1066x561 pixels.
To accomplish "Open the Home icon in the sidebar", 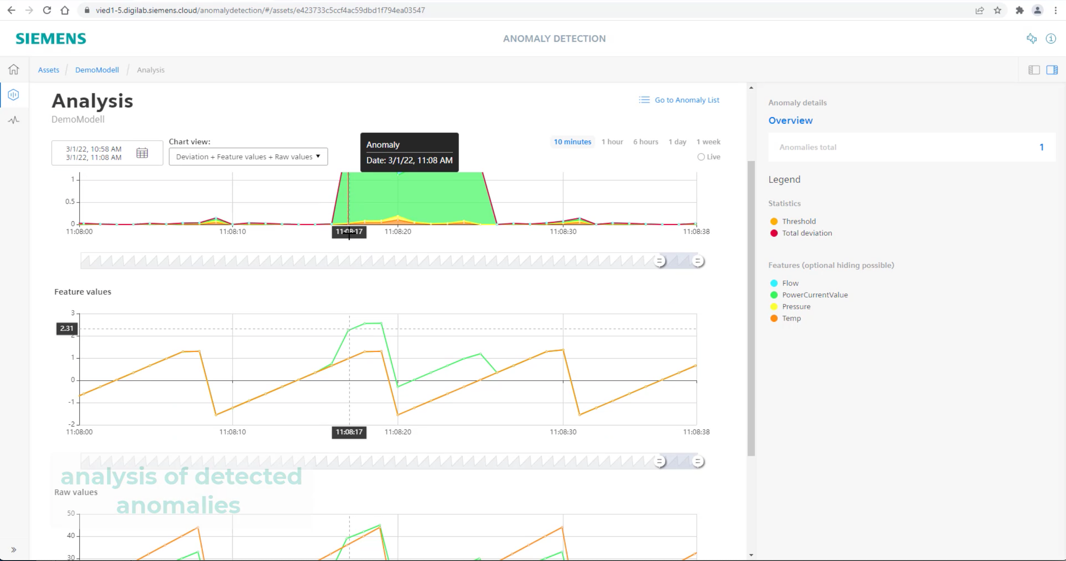I will point(14,69).
